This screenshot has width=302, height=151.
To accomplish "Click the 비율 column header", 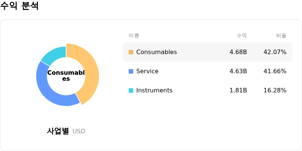I will (281, 36).
